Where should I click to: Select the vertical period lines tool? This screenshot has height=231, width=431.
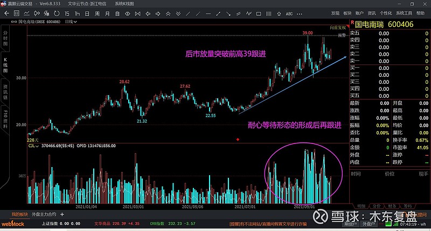pos(269,13)
